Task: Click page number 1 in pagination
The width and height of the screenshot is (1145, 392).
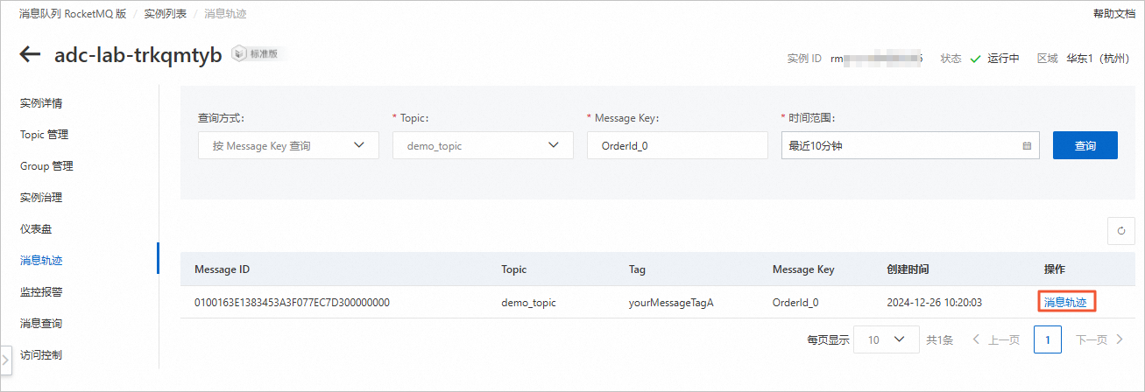Action: tap(1048, 339)
